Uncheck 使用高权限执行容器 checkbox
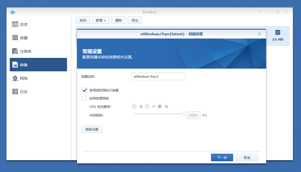The height and width of the screenshot is (172, 301). click(x=84, y=90)
